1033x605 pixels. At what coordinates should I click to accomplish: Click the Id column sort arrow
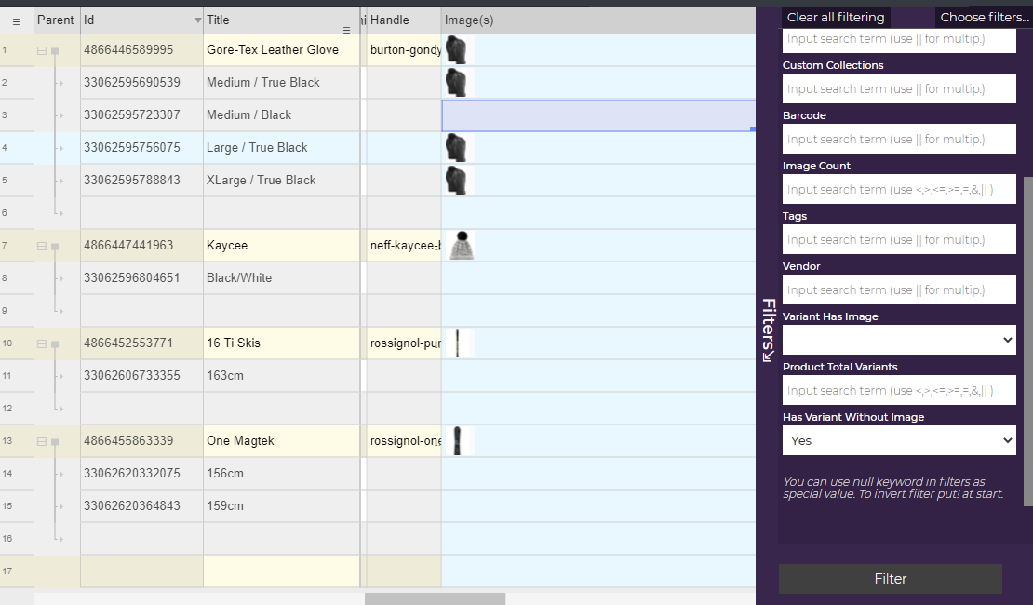(x=196, y=20)
